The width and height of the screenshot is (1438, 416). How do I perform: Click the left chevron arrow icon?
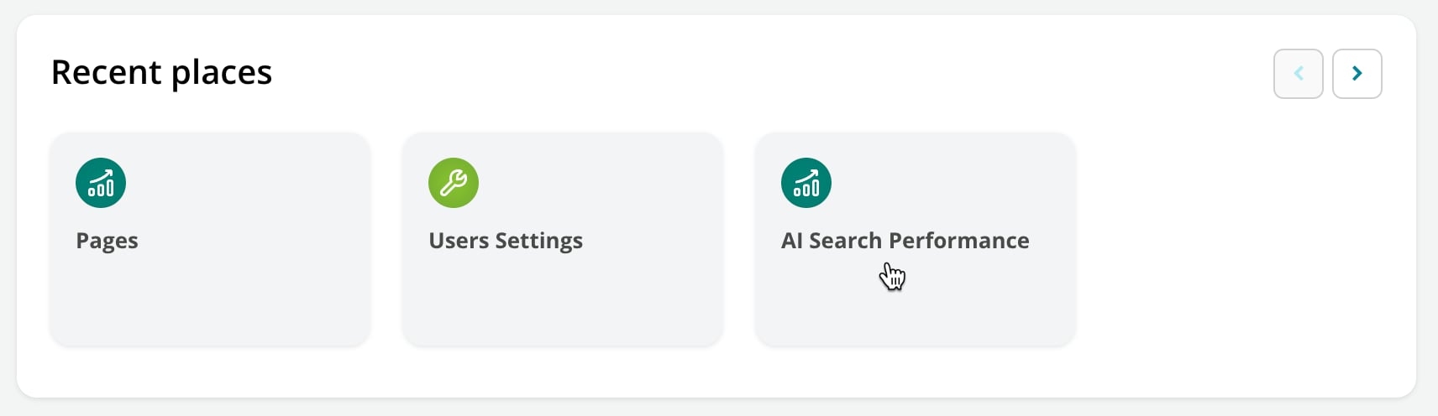(x=1299, y=74)
